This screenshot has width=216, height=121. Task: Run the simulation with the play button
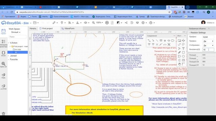click(x=107, y=23)
